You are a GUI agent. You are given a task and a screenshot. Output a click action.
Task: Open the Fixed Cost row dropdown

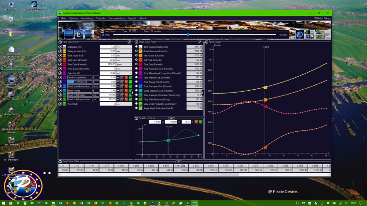(x=124, y=64)
